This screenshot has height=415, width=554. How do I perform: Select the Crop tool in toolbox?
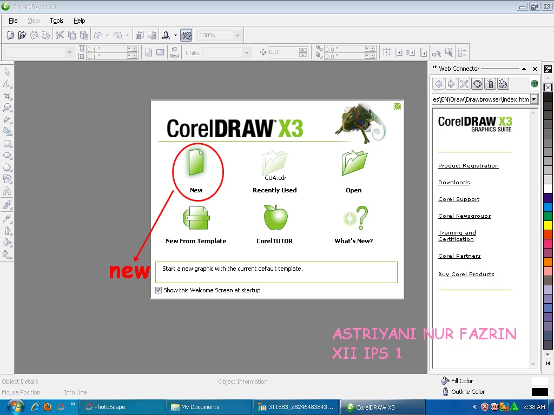pyautogui.click(x=7, y=96)
